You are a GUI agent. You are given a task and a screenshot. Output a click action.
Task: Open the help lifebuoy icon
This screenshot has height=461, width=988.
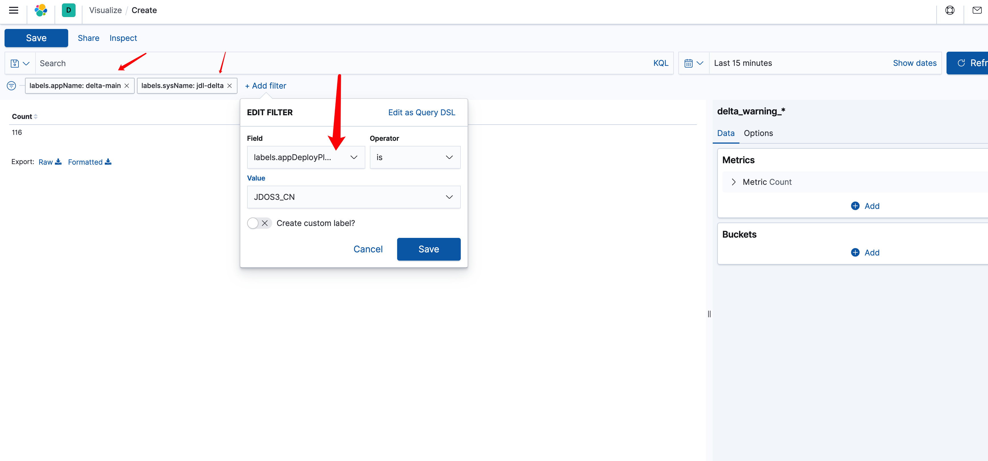(950, 10)
